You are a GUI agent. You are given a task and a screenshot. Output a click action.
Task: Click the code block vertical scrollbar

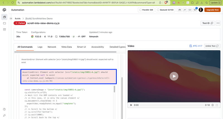(115, 89)
